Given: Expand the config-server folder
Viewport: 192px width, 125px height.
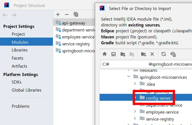Looking at the screenshot, I should tap(135, 97).
